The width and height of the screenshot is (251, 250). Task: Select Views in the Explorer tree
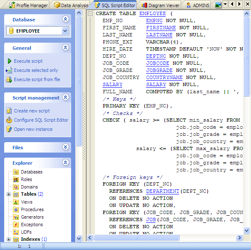point(27,202)
